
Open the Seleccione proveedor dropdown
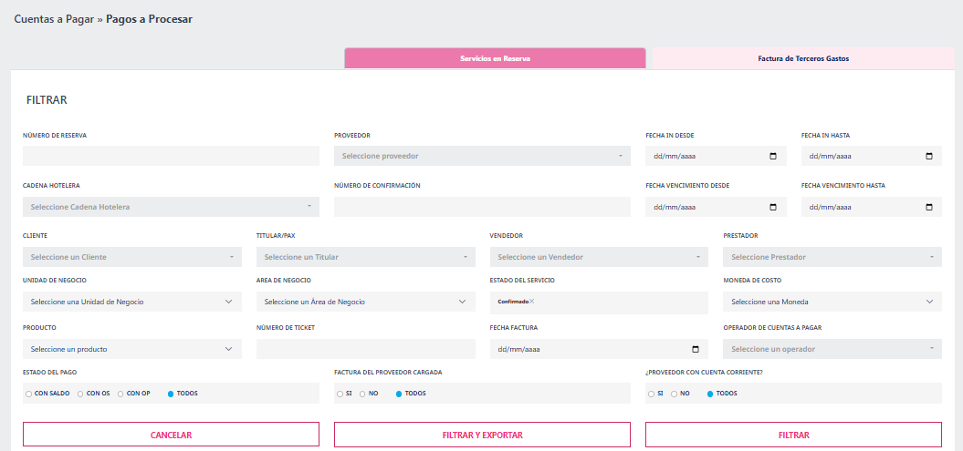(482, 156)
